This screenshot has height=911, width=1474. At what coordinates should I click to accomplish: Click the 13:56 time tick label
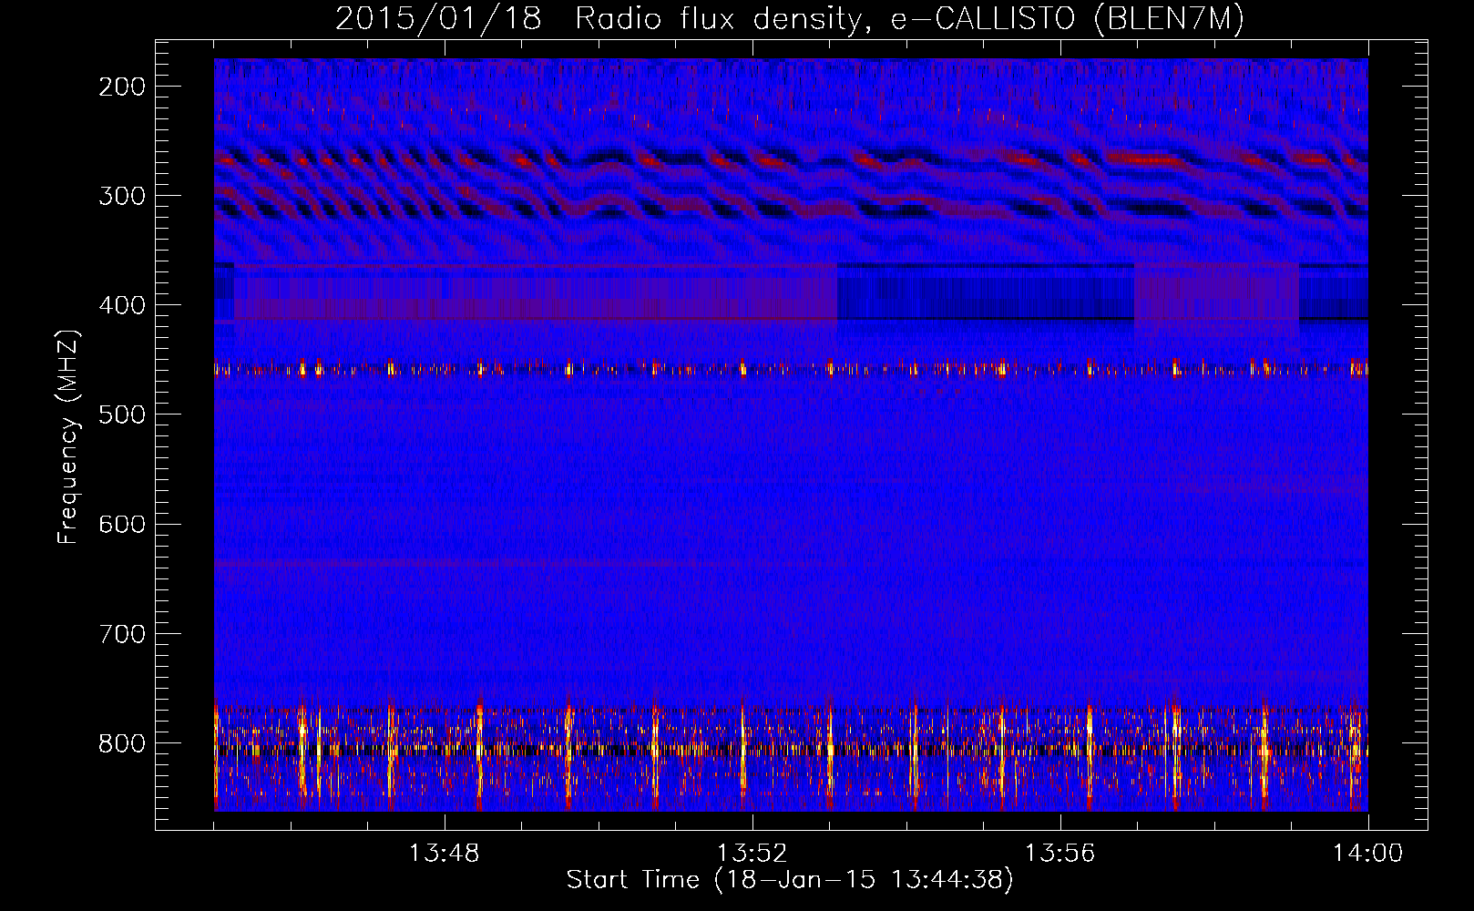tap(1060, 854)
